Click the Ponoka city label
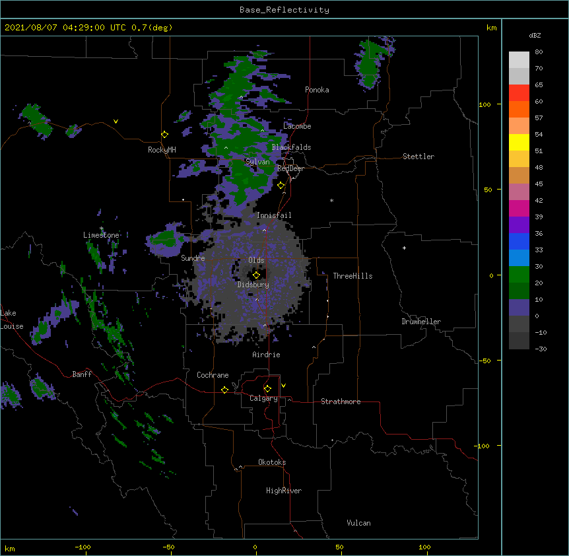Screen dimensions: 569x556 coord(317,90)
